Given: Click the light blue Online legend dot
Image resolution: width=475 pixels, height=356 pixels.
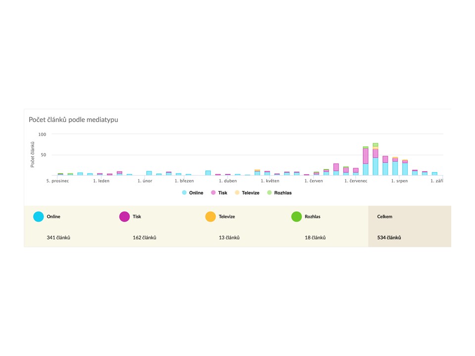Looking at the screenshot, I should [x=184, y=192].
